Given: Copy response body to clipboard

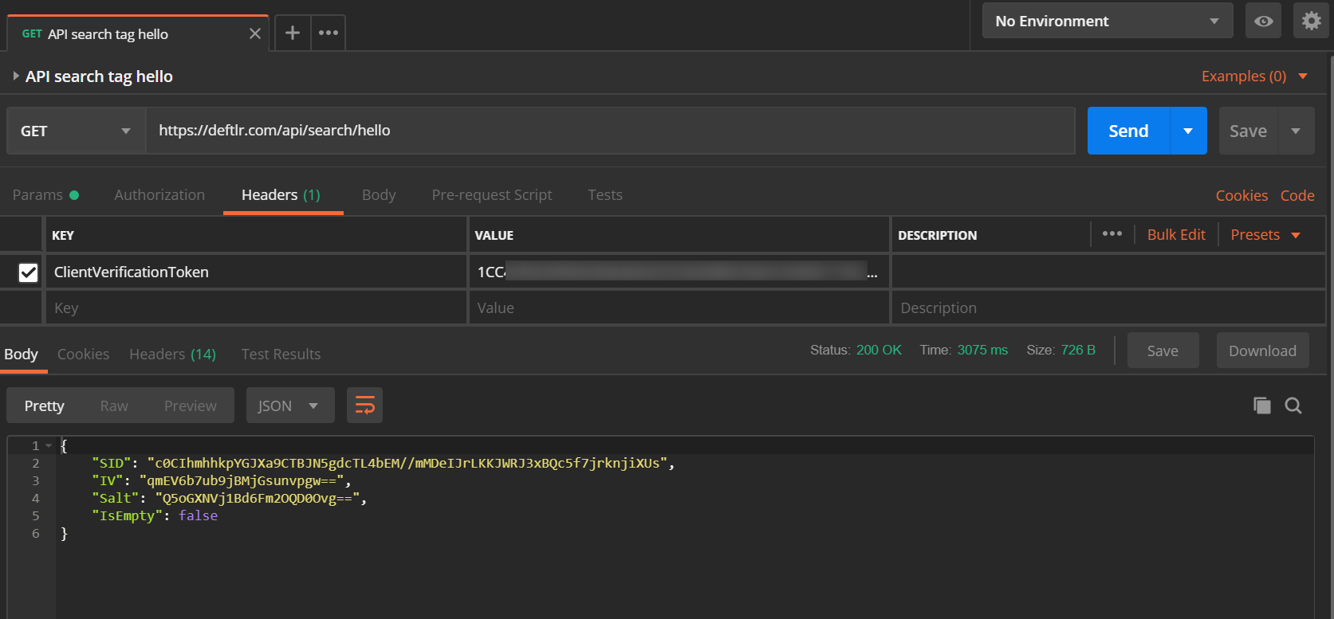Looking at the screenshot, I should pos(1261,405).
